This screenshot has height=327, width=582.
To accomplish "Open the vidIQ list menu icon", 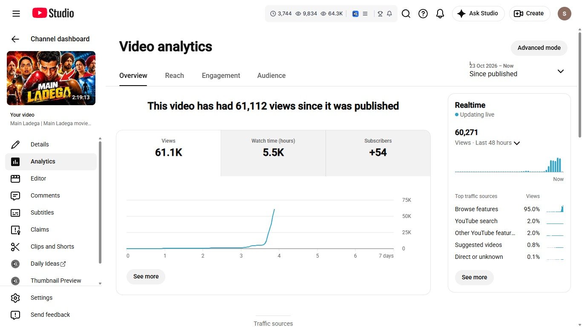I will point(365,14).
